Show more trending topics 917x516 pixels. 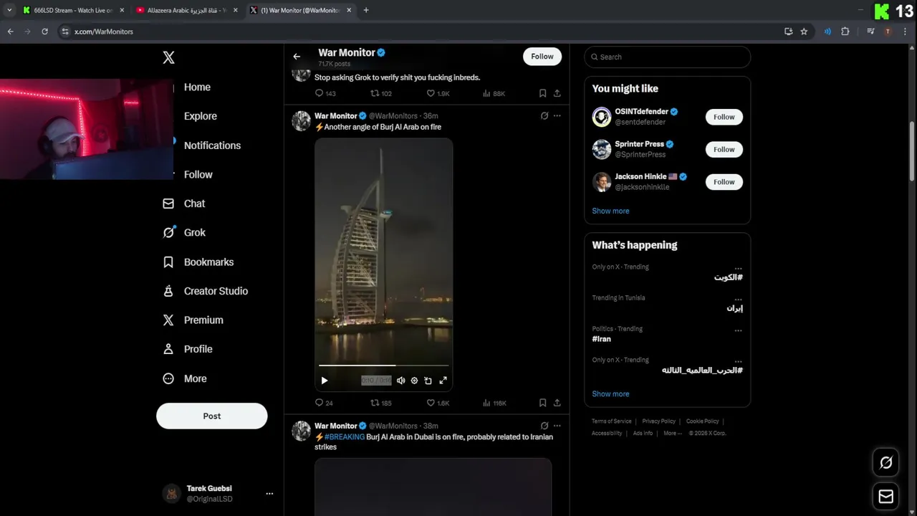(x=610, y=394)
